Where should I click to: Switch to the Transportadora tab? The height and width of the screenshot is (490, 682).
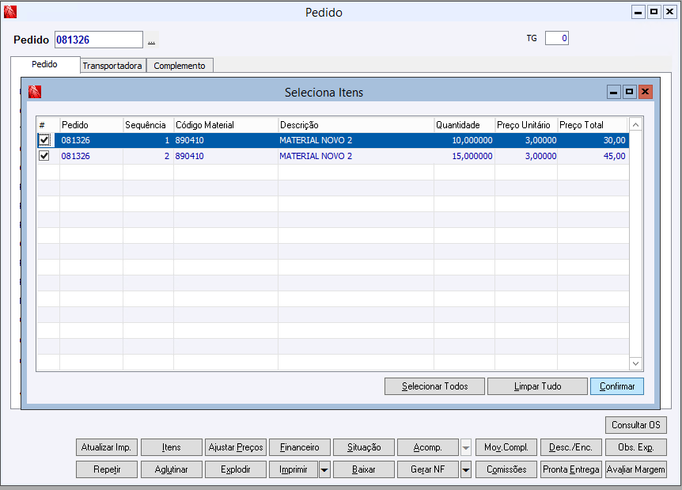(112, 66)
